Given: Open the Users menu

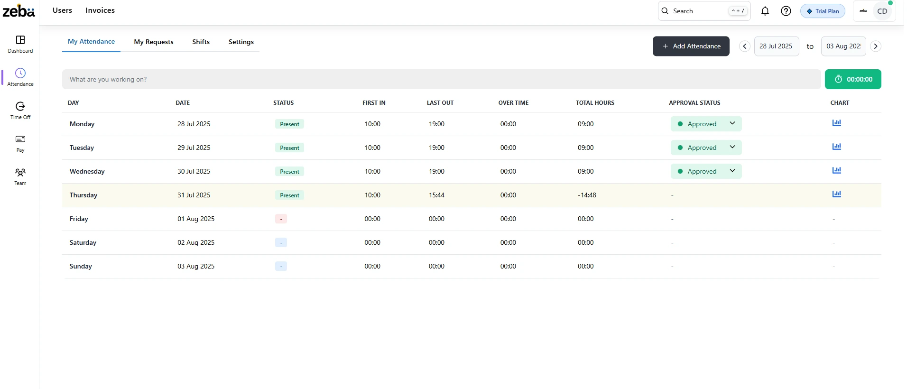Looking at the screenshot, I should (x=62, y=10).
